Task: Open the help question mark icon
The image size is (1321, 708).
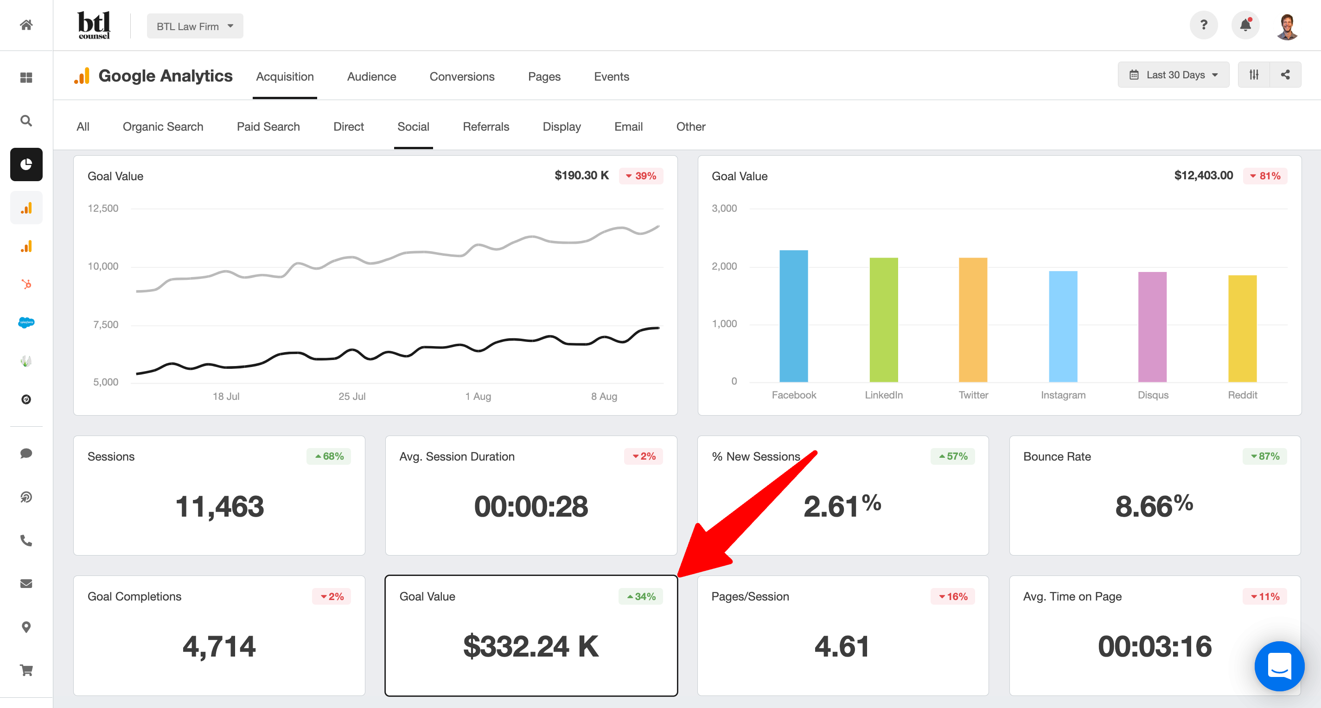Action: tap(1204, 25)
